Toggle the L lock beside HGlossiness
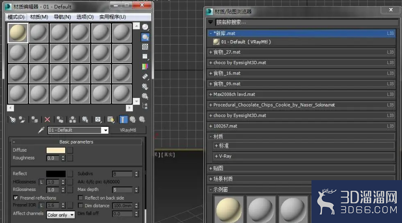 [x=42, y=182]
